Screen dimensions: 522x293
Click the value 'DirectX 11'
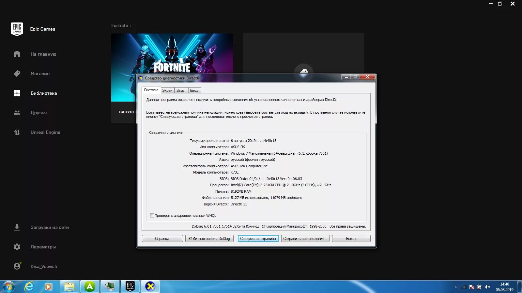click(239, 204)
